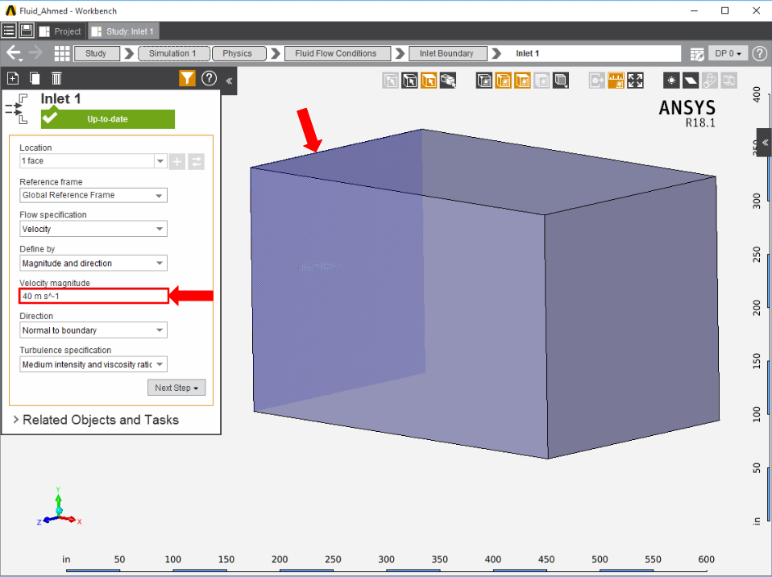Click the add location plus button
This screenshot has width=772, height=577.
tap(177, 161)
